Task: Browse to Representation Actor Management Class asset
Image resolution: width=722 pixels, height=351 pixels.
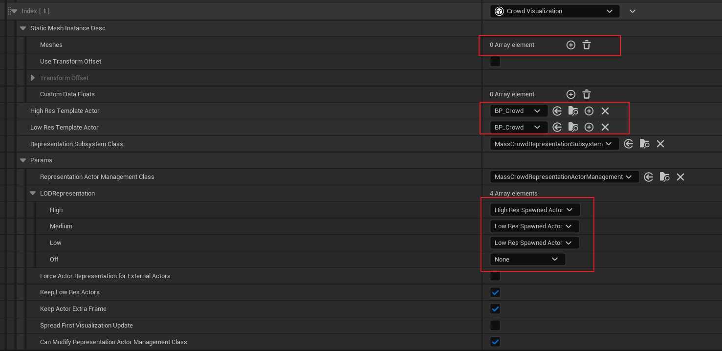Action: (664, 177)
